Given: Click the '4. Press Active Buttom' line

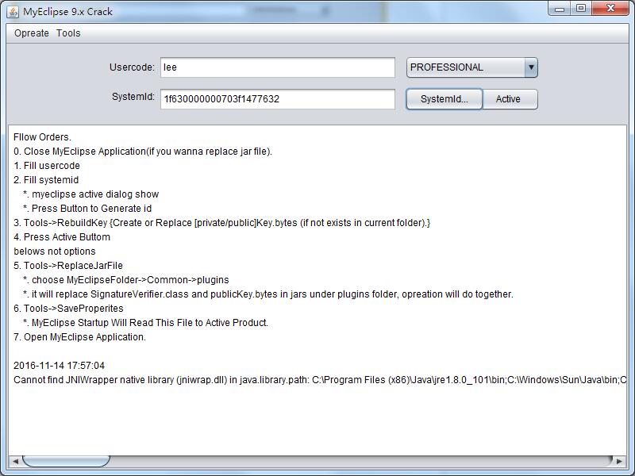Looking at the screenshot, I should tap(62, 236).
